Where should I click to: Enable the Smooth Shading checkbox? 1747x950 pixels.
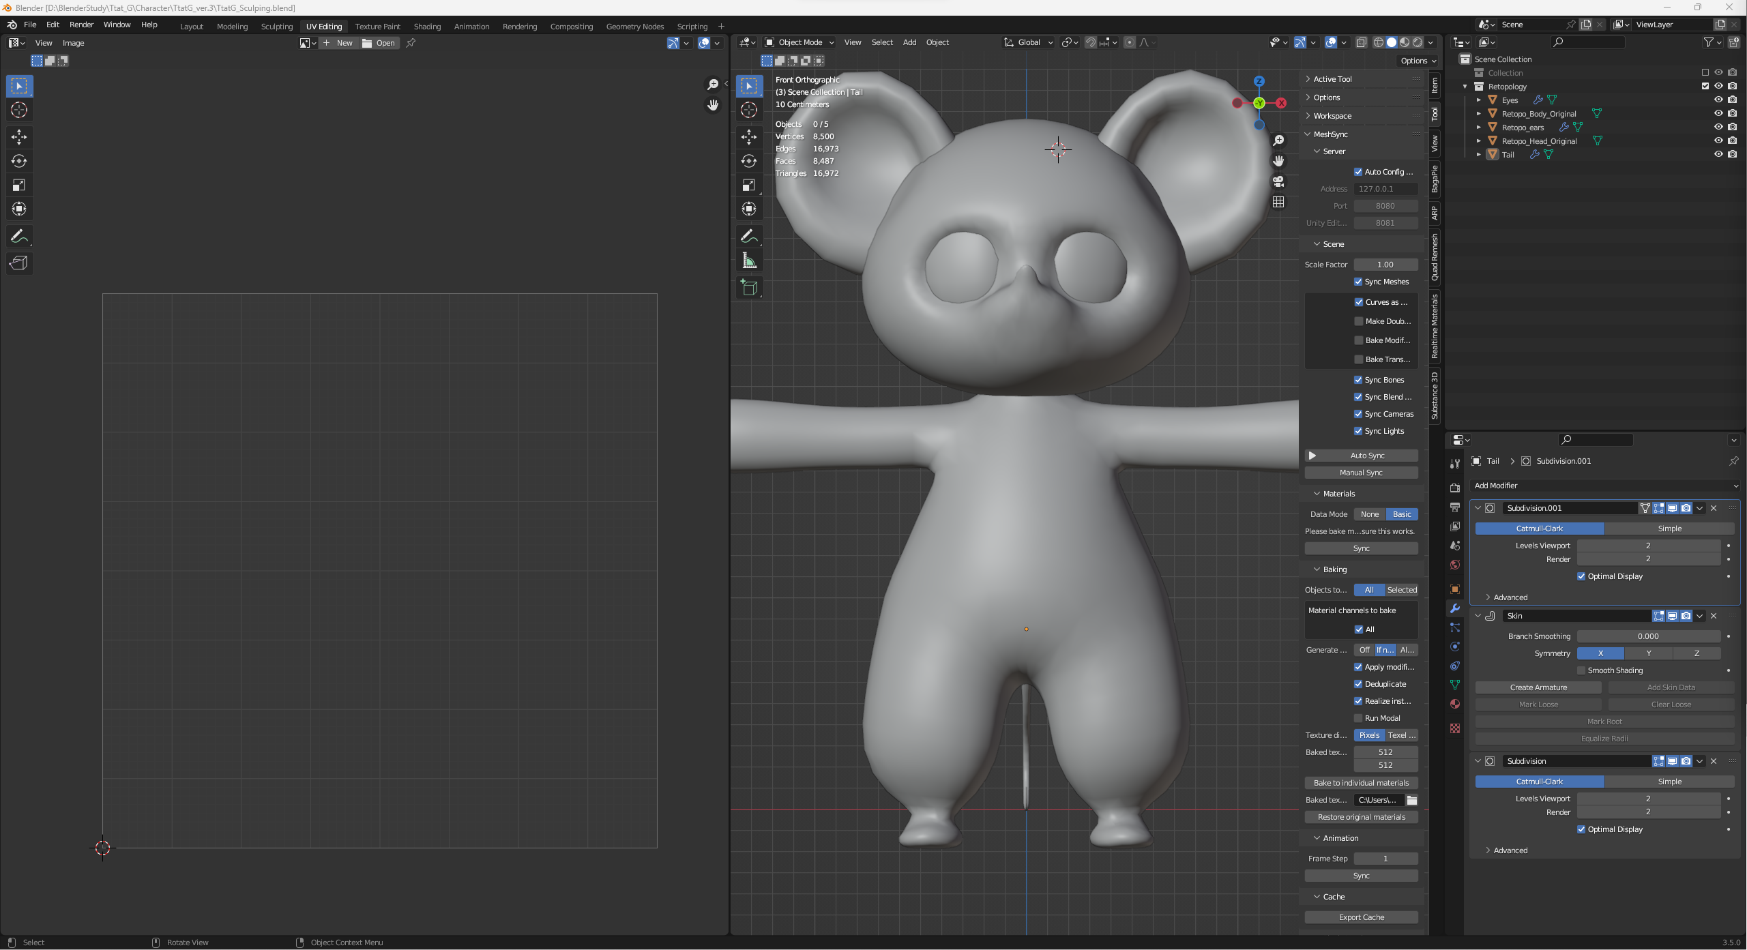pos(1581,670)
